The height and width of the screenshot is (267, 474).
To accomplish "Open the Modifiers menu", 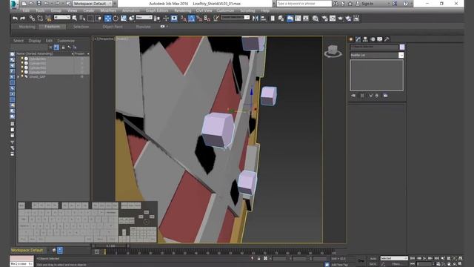I will coord(108,10).
